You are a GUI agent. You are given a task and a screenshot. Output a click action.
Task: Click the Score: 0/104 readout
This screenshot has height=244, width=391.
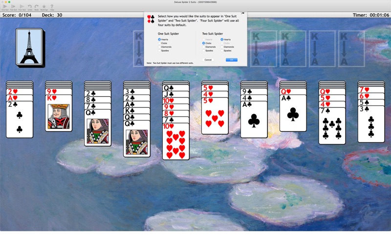click(17, 15)
